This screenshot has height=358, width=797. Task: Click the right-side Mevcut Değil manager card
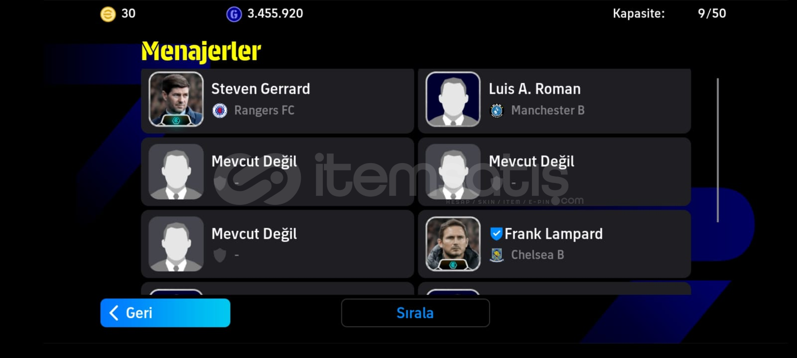pos(554,172)
